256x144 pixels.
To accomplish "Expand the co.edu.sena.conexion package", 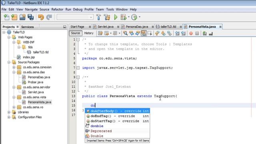I will click(x=14, y=67).
